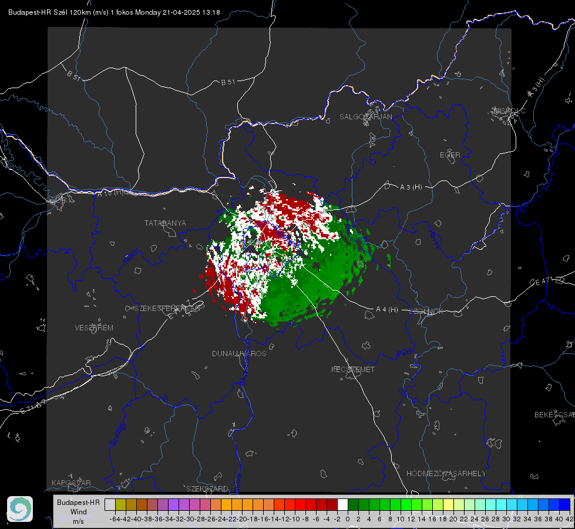575x529 pixels.
Task: Click the EGER city label
Action: (x=450, y=155)
